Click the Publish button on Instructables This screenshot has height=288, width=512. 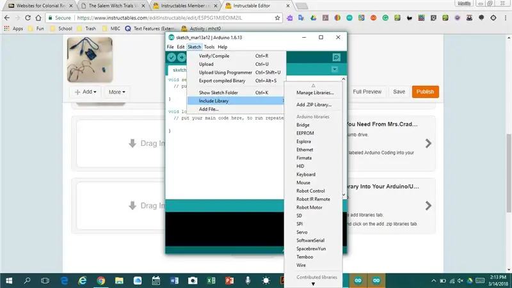click(x=425, y=92)
